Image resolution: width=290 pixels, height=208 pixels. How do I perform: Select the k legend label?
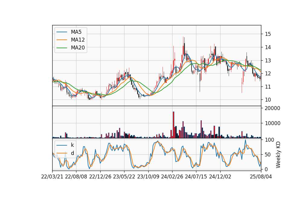[72, 145]
